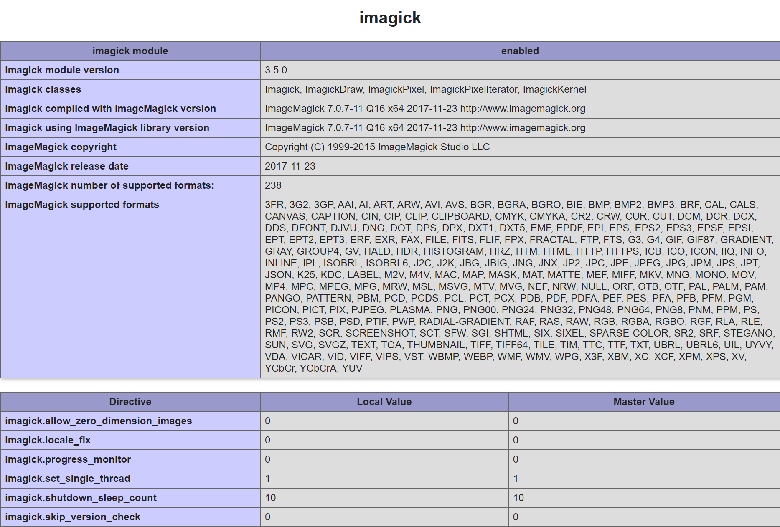Click the version value 3.5.0
The image size is (780, 527).
click(276, 70)
